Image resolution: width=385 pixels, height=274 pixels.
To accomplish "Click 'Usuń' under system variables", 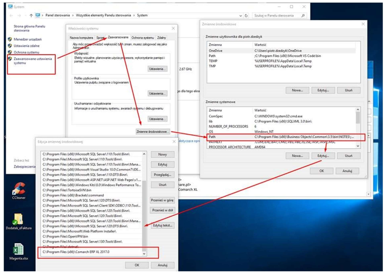I will pos(349,156).
